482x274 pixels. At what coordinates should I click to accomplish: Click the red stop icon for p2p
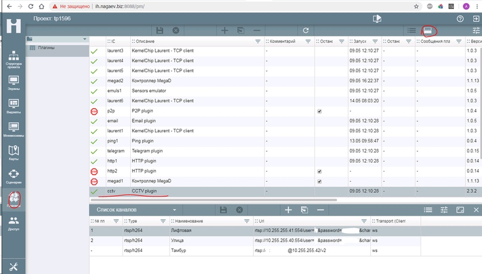[x=94, y=111]
